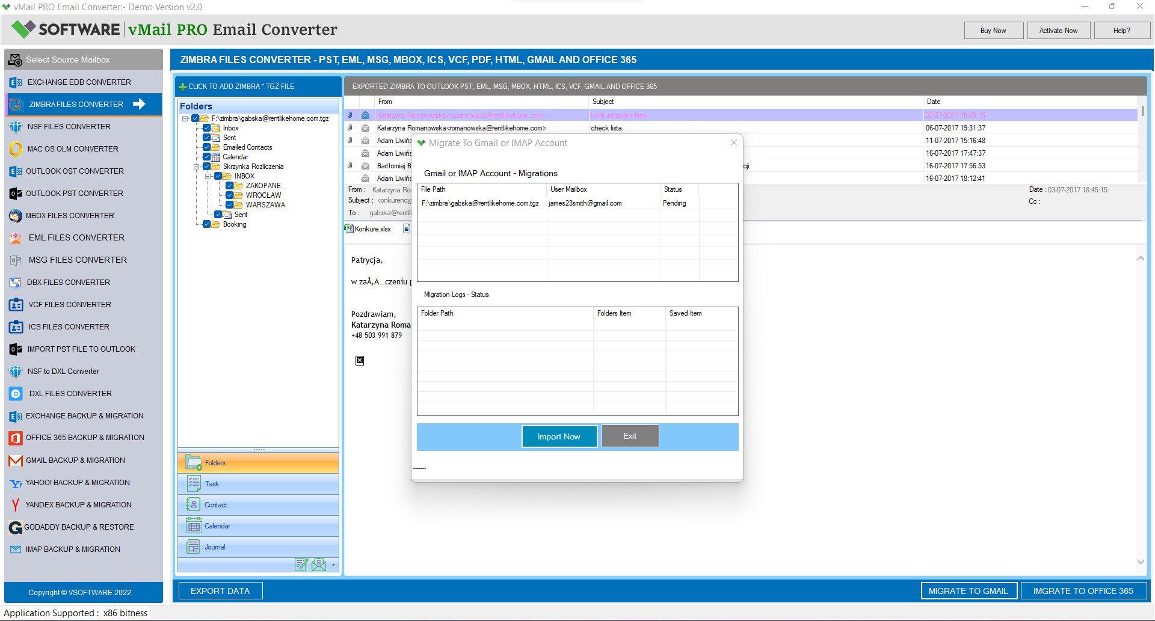Viewport: 1155px width, 621px height.
Task: Click the Imgrate to Office 365 button
Action: (x=1083, y=591)
